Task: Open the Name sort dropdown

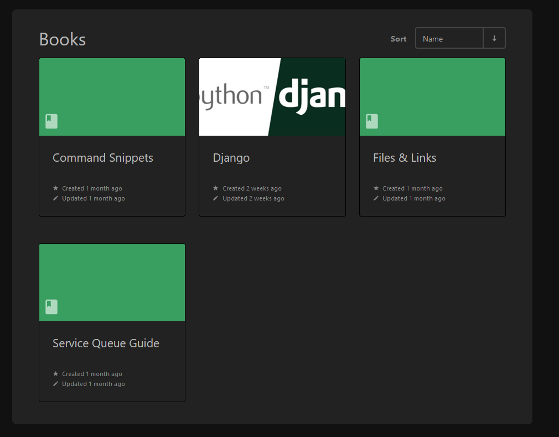Action: (x=449, y=39)
